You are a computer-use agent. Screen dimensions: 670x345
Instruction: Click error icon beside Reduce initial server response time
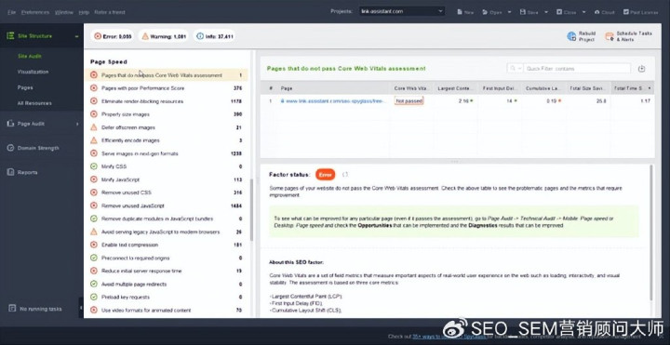(94, 271)
